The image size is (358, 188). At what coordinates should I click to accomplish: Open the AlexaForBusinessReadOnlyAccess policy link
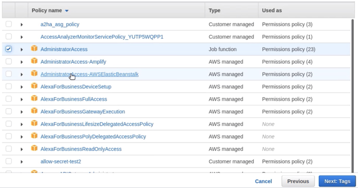[x=81, y=149]
